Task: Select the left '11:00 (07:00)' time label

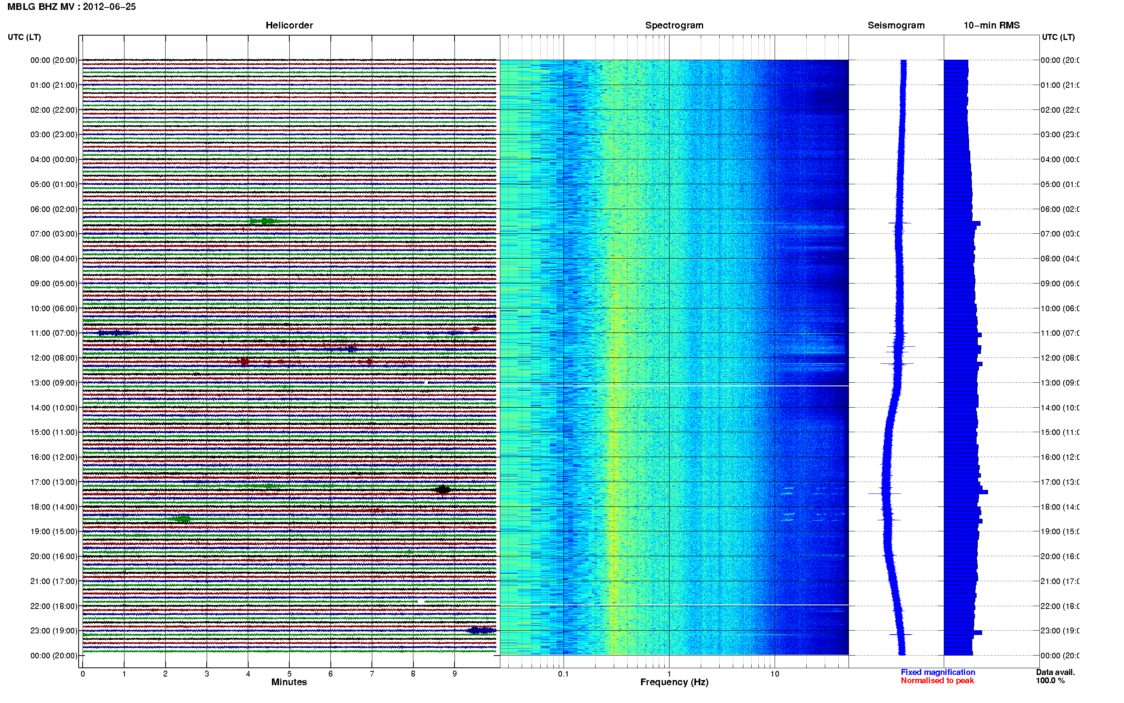Action: [54, 333]
